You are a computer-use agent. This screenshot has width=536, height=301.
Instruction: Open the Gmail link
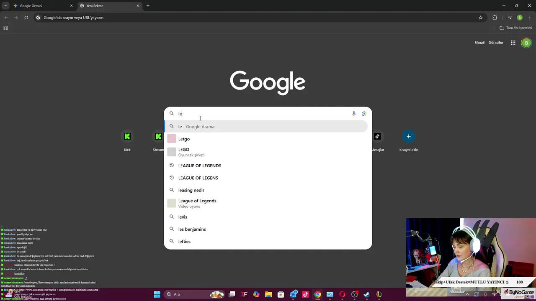479,43
